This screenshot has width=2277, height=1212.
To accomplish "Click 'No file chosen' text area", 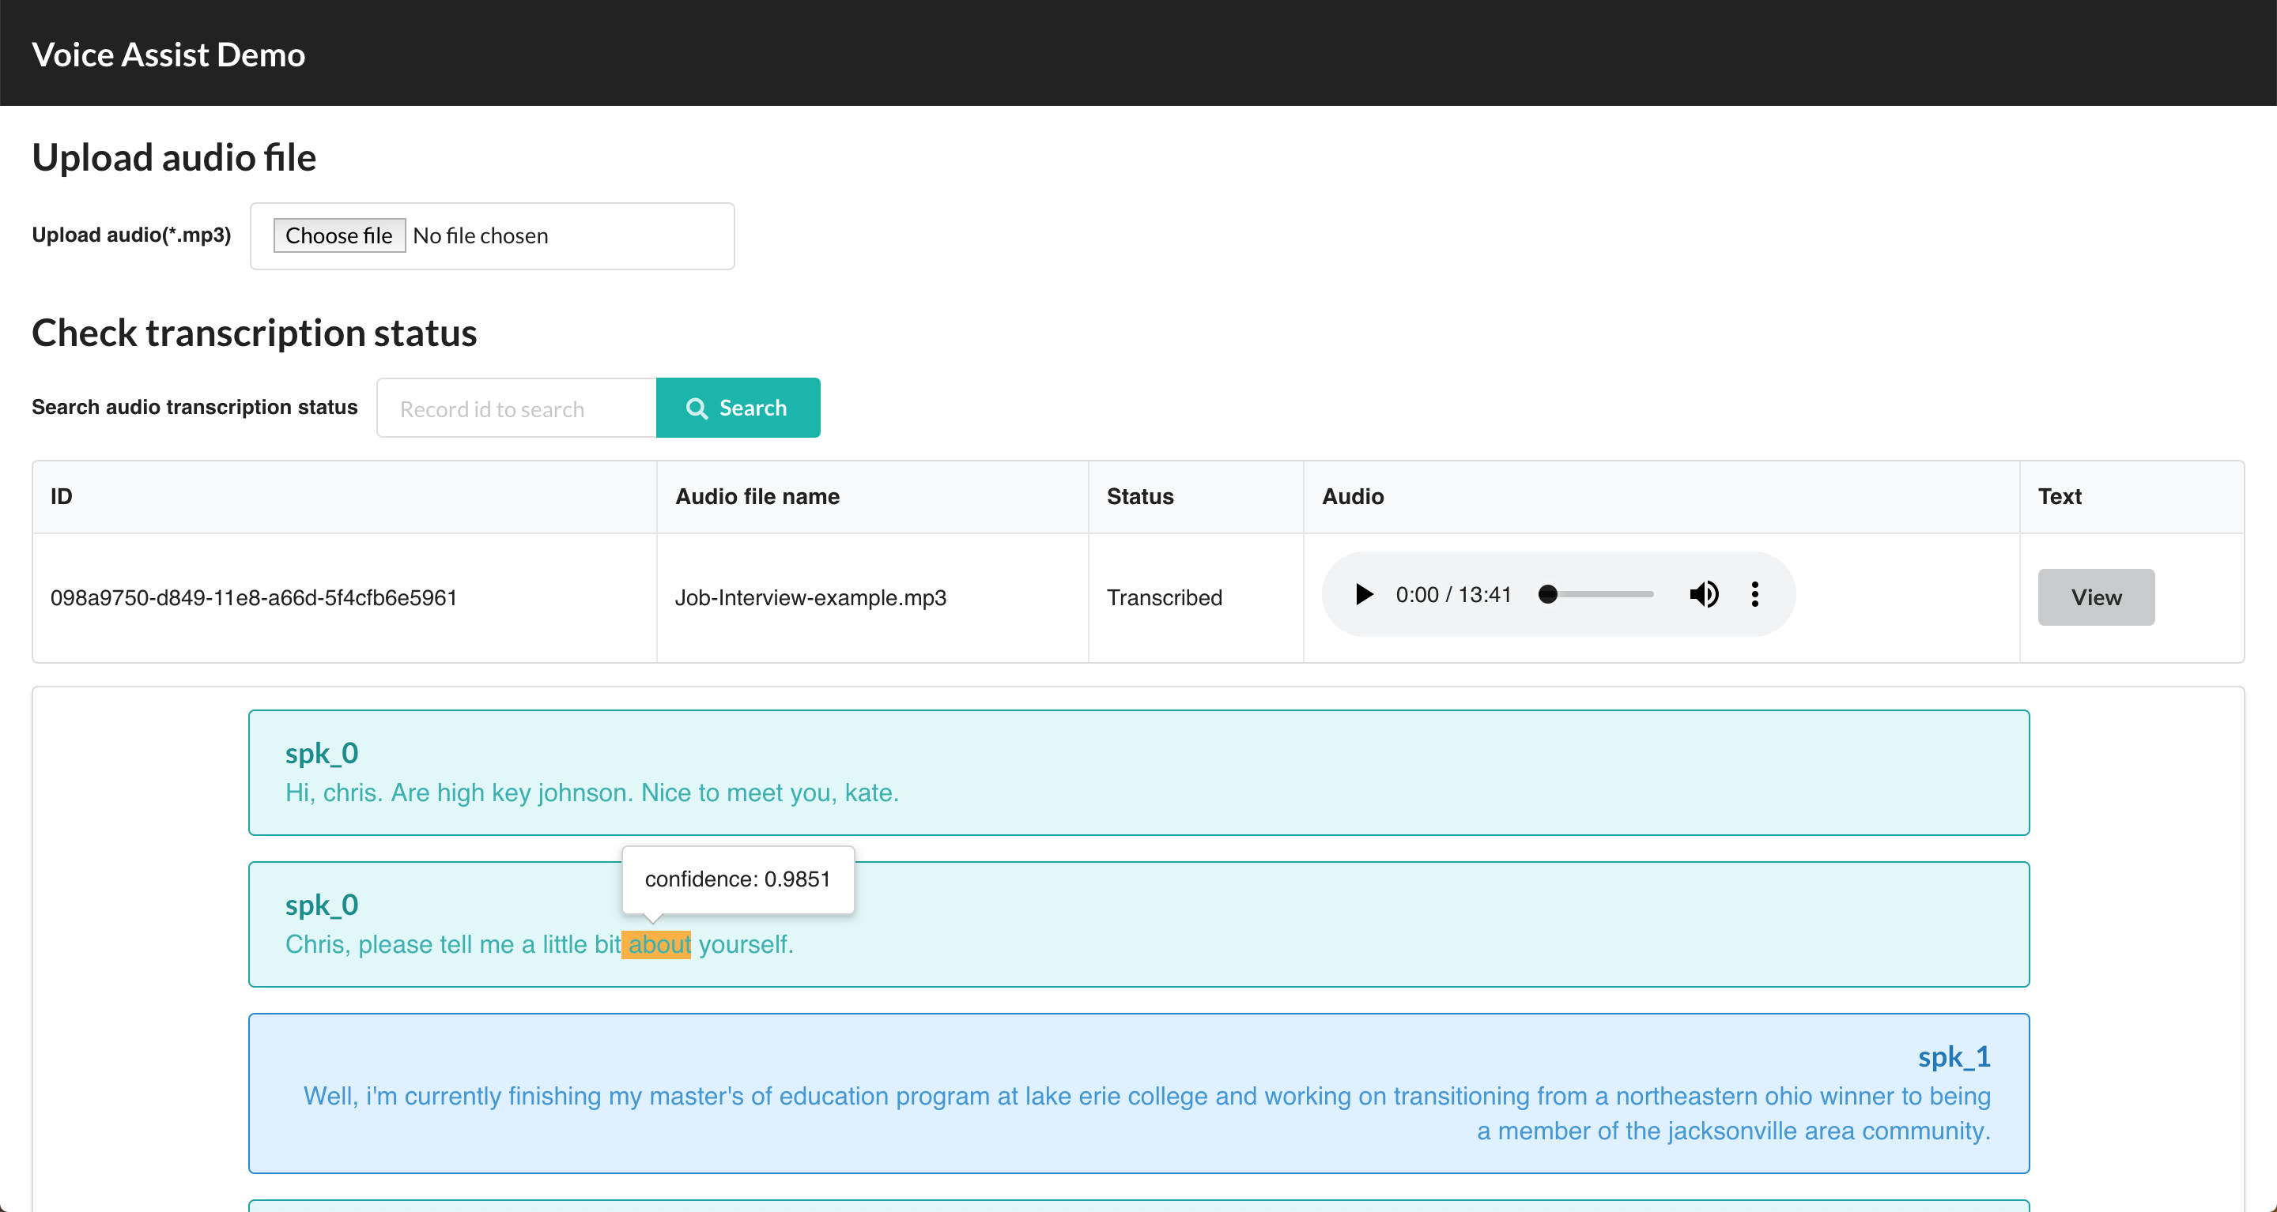I will coord(481,236).
